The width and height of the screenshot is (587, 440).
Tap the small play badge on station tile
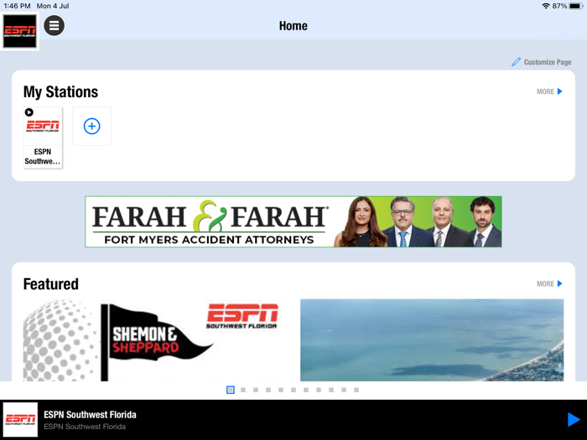point(29,112)
